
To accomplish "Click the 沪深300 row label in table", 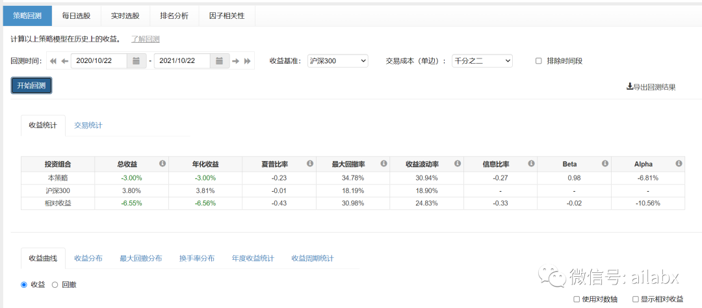I will click(x=58, y=190).
